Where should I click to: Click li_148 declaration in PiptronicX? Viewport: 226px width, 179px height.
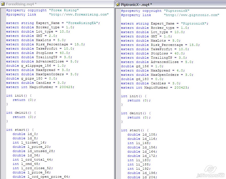coord(139,143)
